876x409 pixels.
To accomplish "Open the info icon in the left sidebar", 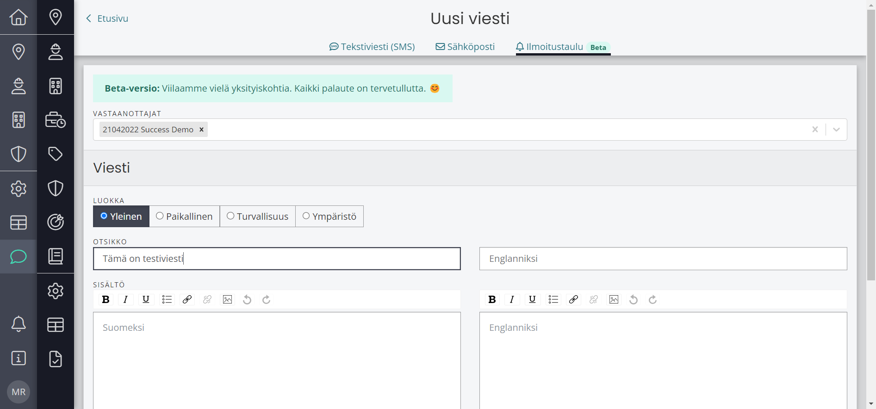I will [x=19, y=358].
